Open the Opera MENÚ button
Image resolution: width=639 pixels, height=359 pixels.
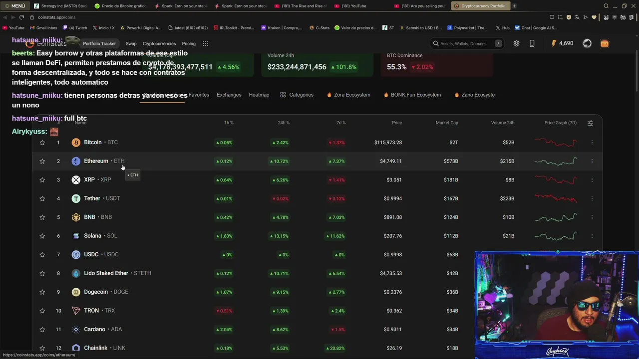tap(15, 6)
